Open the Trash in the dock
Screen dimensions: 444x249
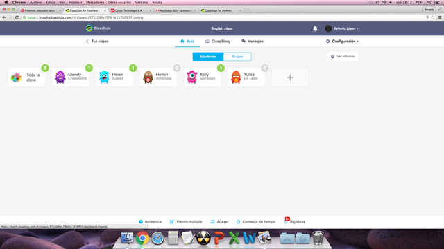tap(318, 238)
